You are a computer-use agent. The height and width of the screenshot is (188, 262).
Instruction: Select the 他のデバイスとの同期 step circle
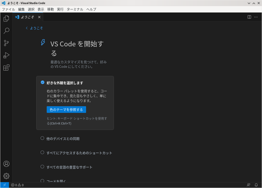point(42,138)
